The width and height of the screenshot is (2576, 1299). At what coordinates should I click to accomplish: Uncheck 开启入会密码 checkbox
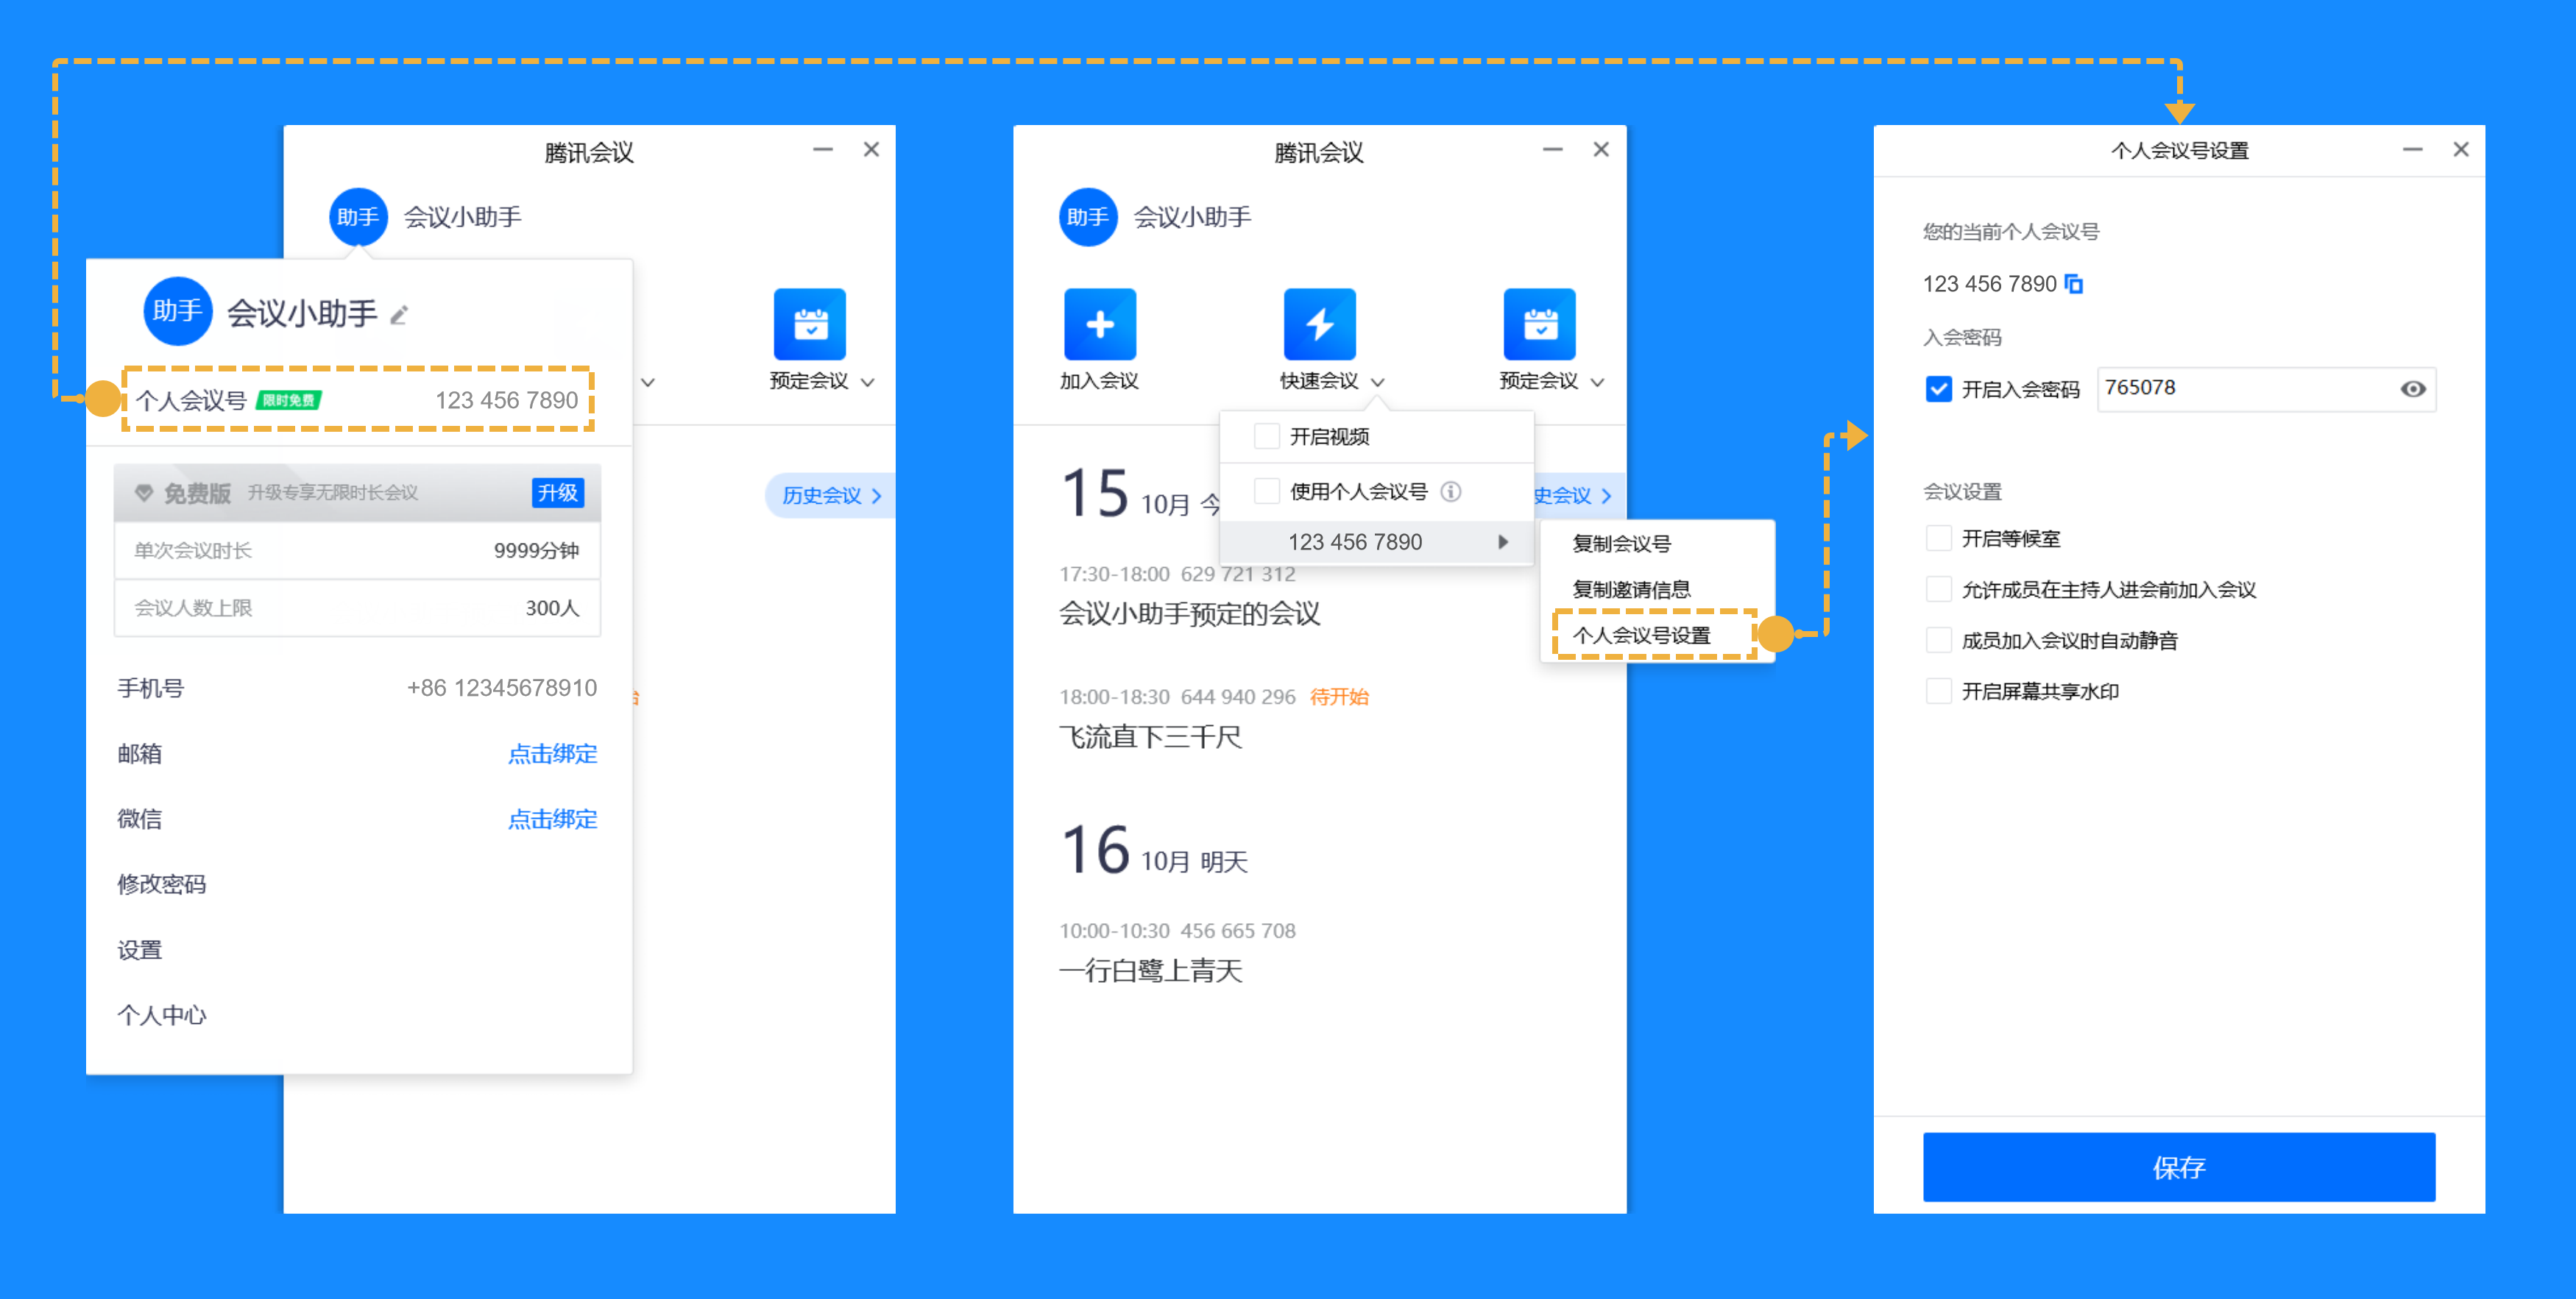tap(1938, 388)
